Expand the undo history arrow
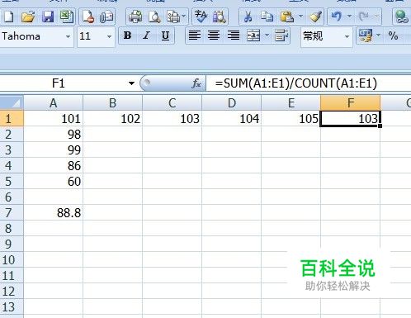The image size is (411, 318). 349,17
